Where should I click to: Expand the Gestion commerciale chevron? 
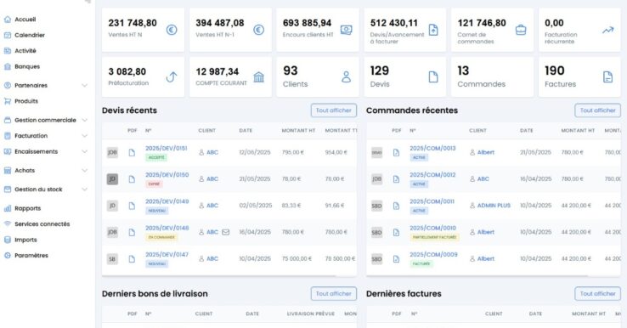(x=84, y=120)
